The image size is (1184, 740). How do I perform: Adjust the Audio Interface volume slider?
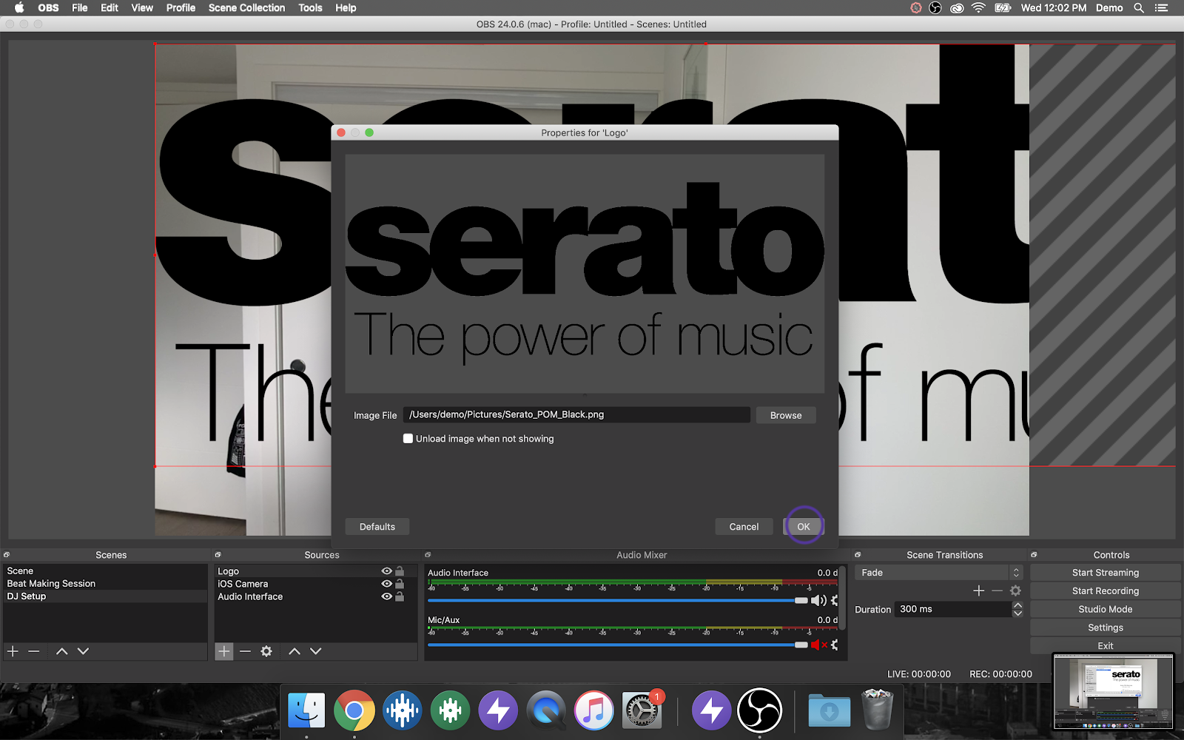click(x=618, y=600)
